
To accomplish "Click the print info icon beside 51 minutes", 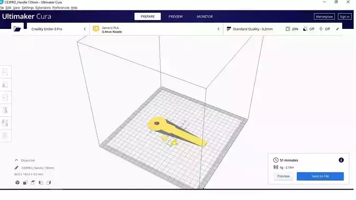I will pyautogui.click(x=341, y=160).
